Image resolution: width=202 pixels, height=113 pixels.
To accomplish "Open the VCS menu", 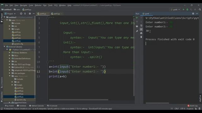I will click(56, 5).
